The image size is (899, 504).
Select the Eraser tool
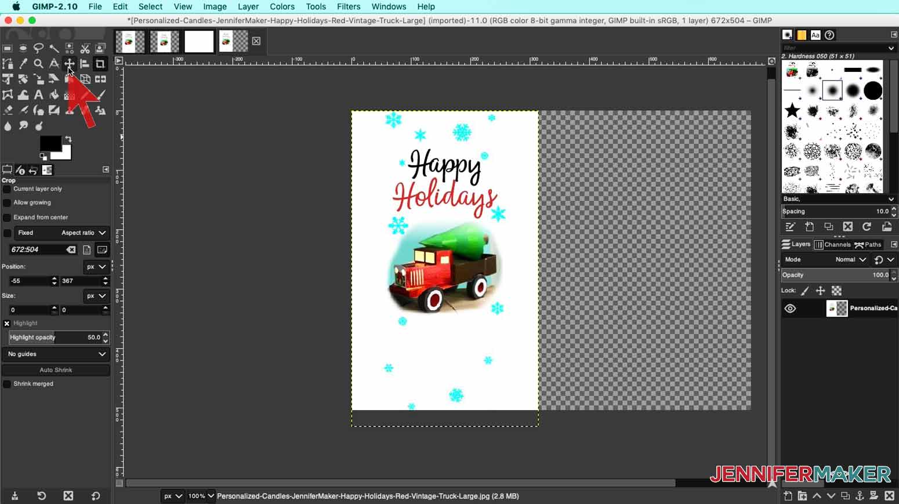click(x=8, y=110)
